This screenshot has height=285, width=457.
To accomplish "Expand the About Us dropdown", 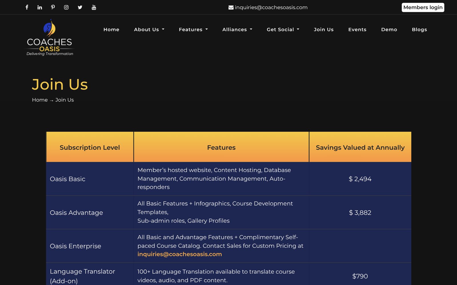I will (149, 29).
